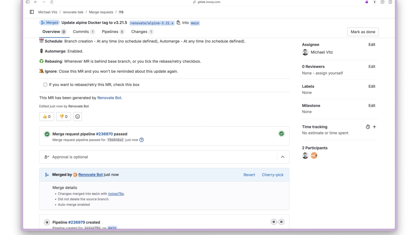
Task: Collapse the approval section chevron
Action: tap(283, 157)
